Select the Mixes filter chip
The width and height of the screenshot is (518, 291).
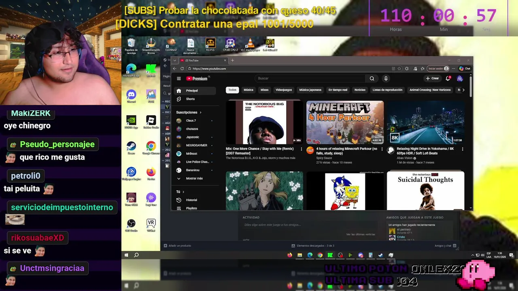pos(265,90)
